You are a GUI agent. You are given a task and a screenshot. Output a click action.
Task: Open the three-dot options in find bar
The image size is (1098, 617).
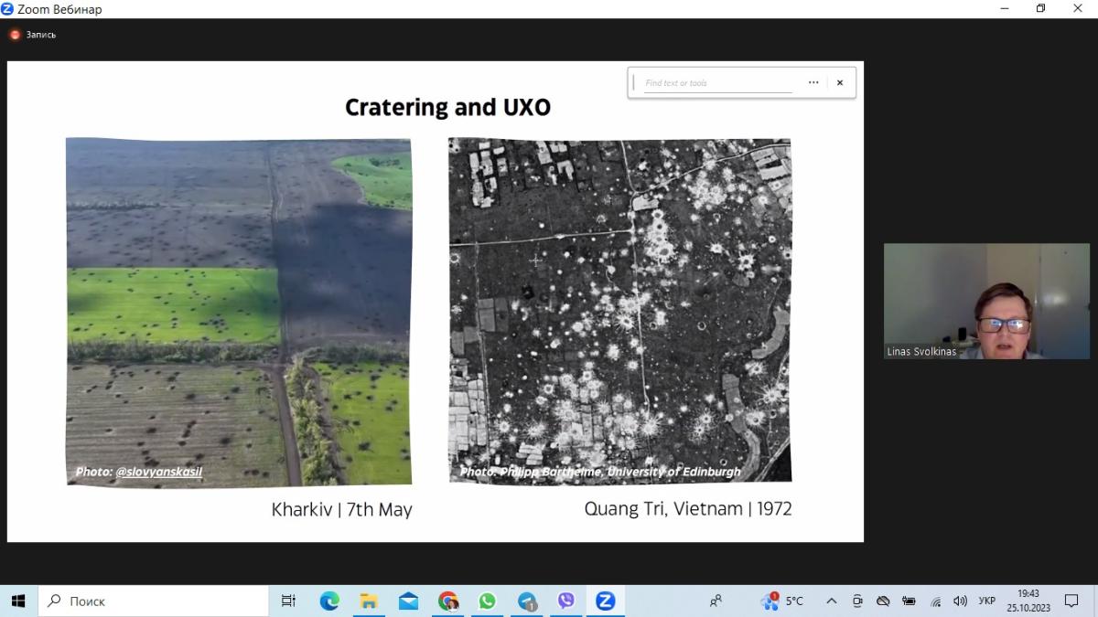click(x=813, y=82)
